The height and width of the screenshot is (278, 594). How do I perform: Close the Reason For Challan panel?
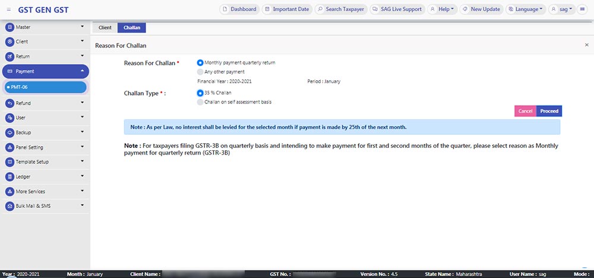587,45
